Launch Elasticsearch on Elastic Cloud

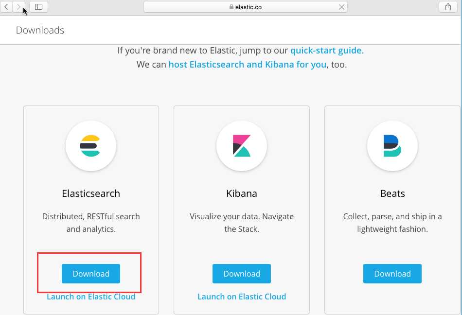coord(91,297)
